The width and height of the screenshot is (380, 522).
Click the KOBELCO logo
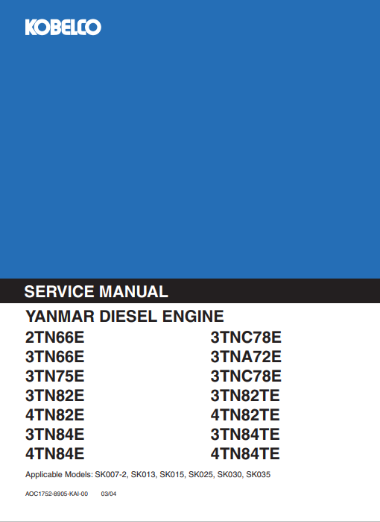coord(63,28)
